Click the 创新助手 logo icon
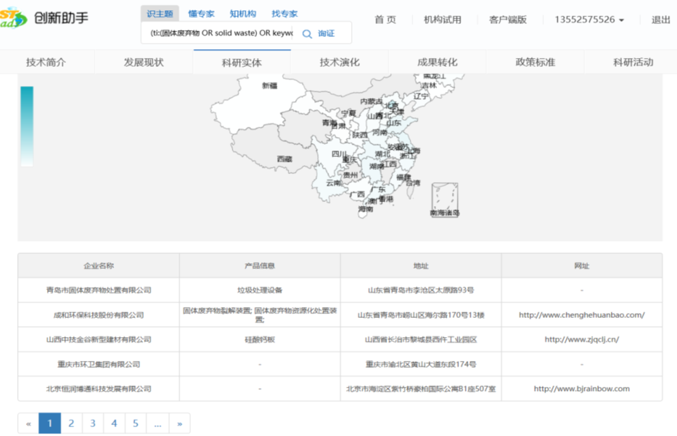 point(14,18)
